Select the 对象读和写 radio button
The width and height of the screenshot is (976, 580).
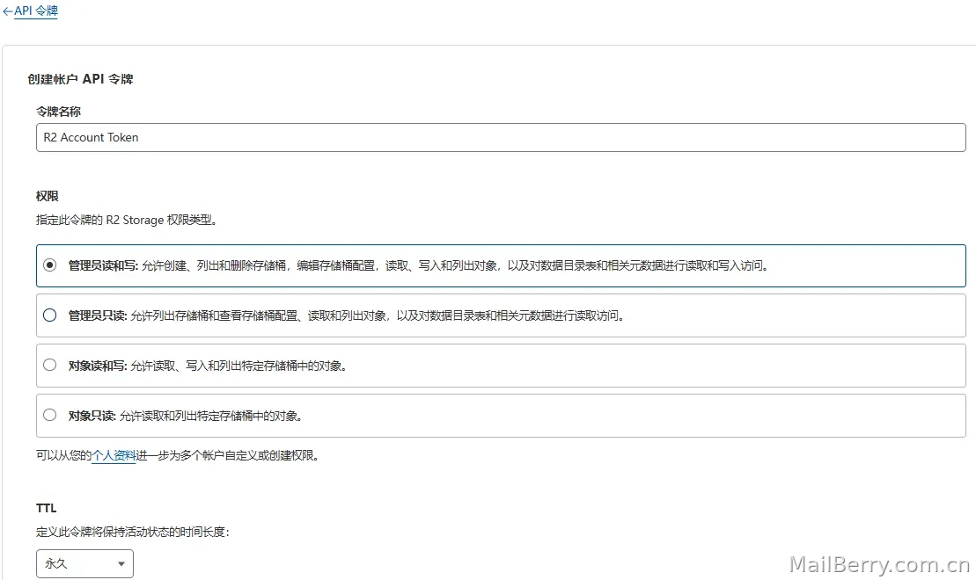(50, 365)
